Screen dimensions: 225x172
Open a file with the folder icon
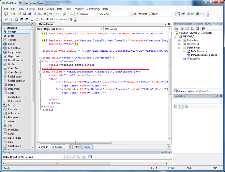(20, 14)
